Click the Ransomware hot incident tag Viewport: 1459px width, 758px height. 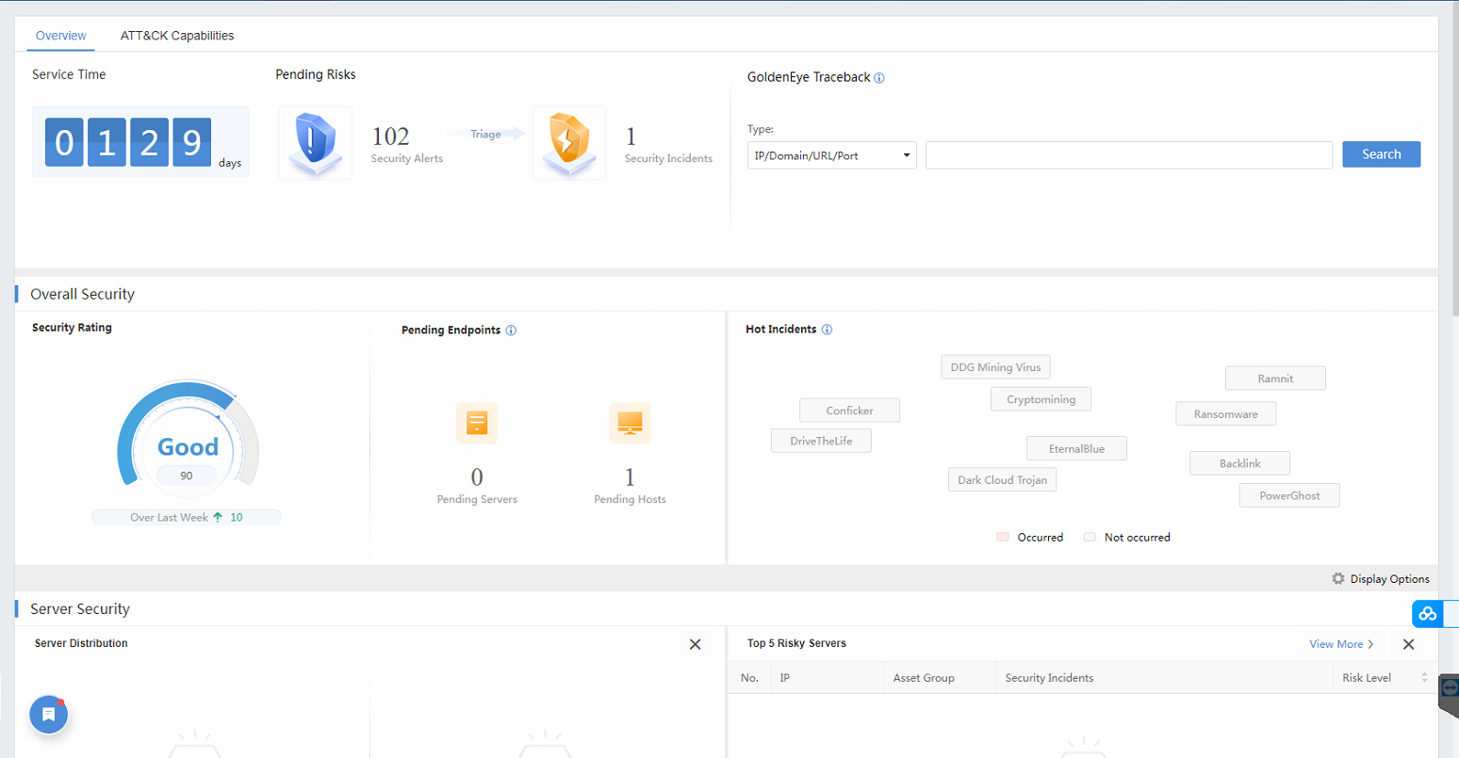tap(1225, 414)
